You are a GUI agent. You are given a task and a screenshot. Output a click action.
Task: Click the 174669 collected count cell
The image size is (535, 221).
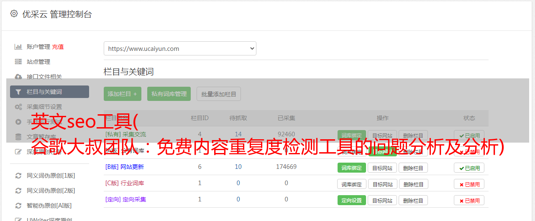(286, 167)
